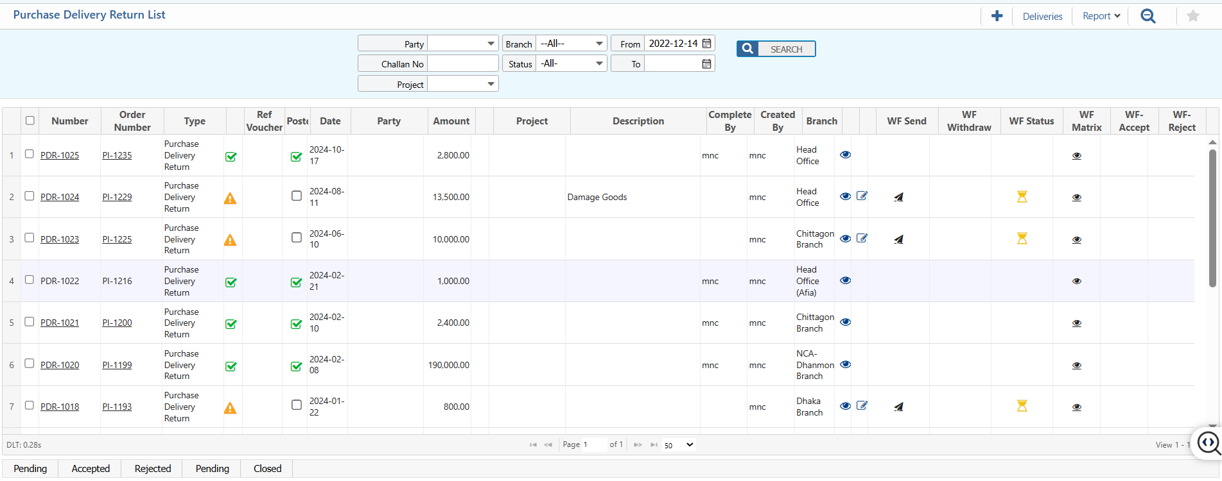1222x481 pixels.
Task: Open PDR-1025 number link
Action: point(60,155)
